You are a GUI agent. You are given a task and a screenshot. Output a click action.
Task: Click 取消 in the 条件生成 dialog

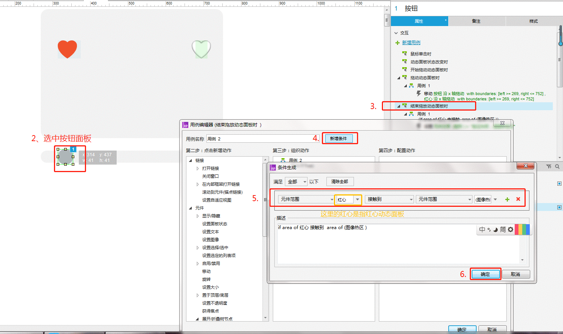click(515, 274)
